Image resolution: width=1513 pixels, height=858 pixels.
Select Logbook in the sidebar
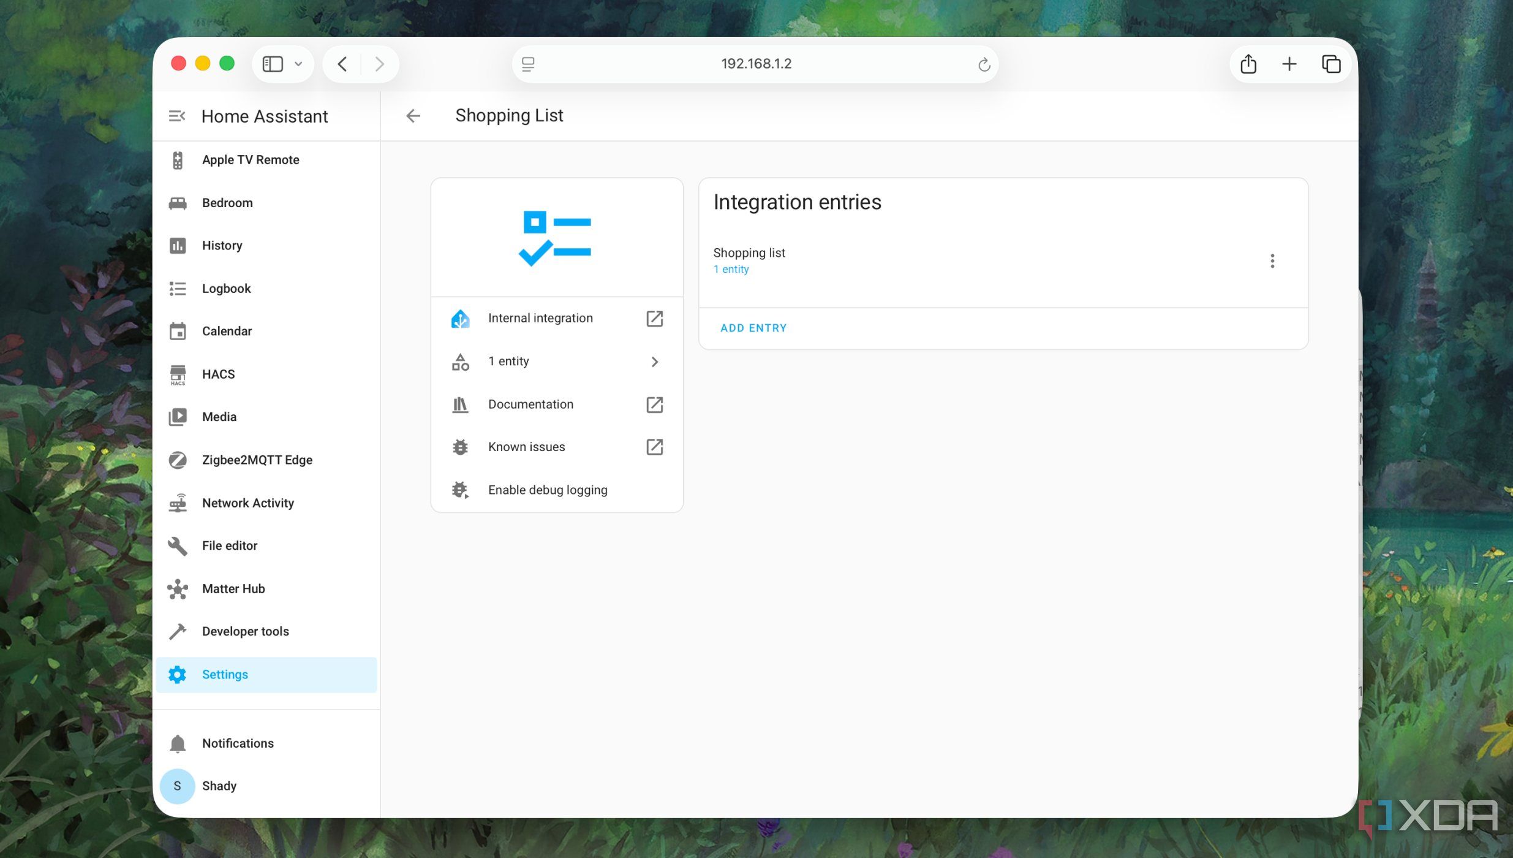[266, 289]
